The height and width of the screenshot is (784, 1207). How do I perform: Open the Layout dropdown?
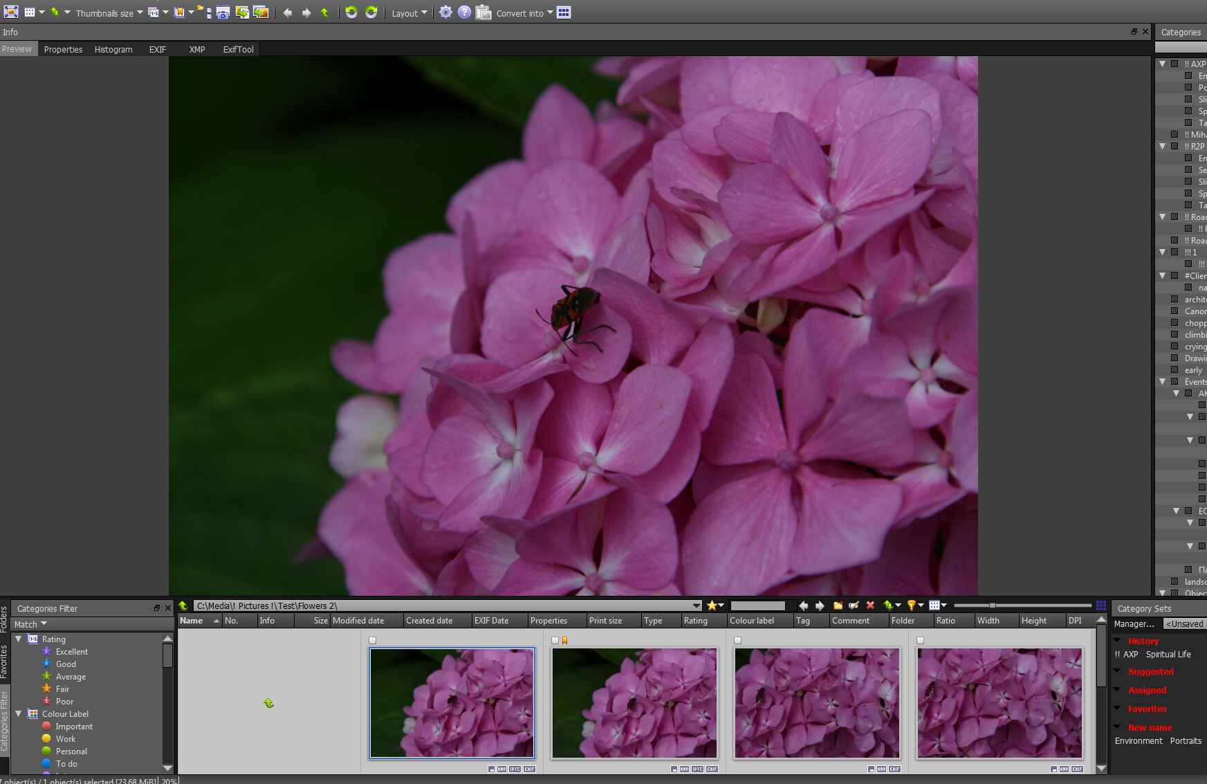point(409,13)
